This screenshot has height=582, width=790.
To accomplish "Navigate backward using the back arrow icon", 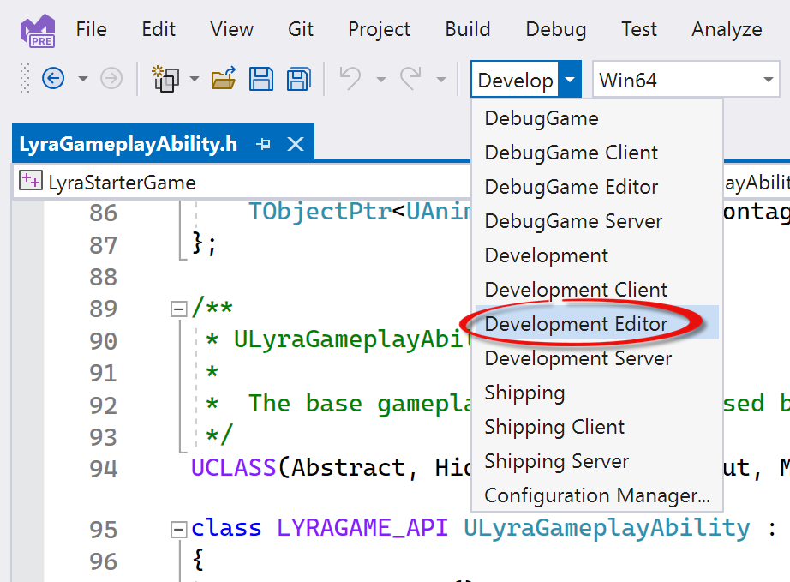I will point(52,79).
